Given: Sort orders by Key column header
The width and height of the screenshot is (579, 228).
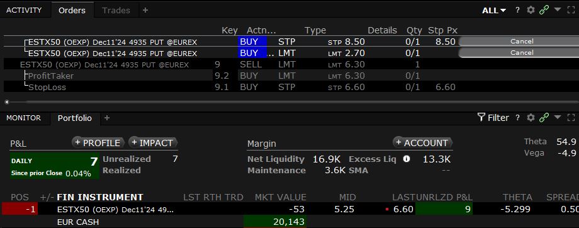Looking at the screenshot, I should (229, 30).
